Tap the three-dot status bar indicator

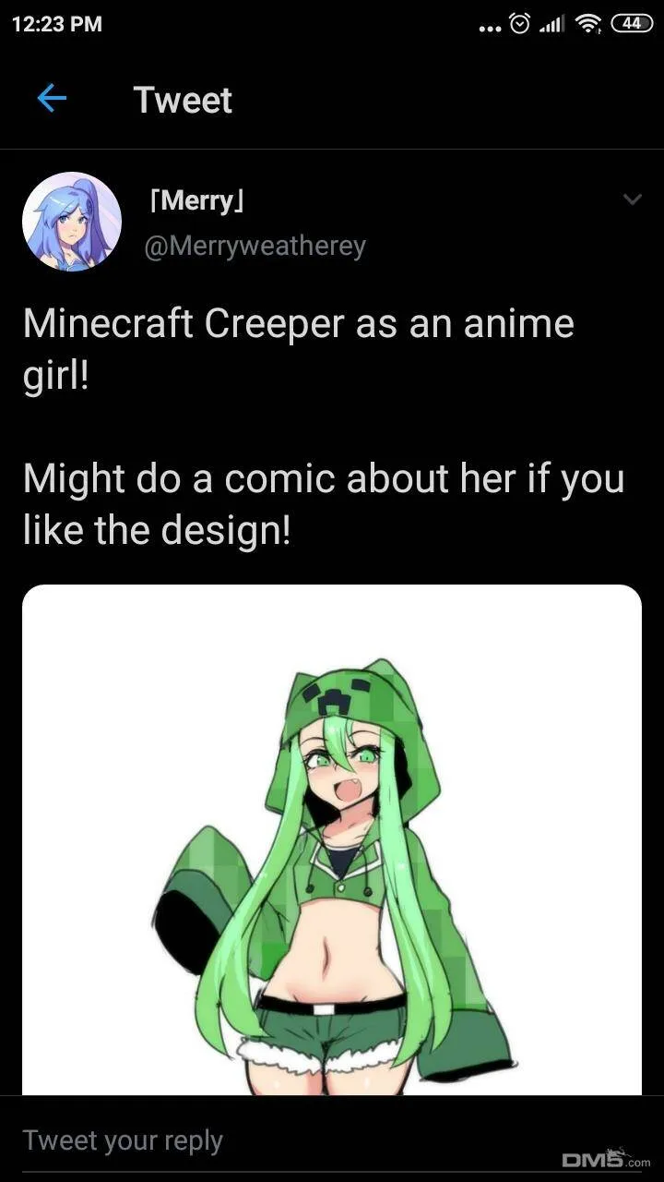(x=490, y=27)
